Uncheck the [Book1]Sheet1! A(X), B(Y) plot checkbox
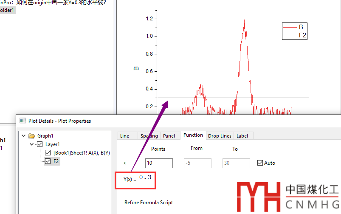 point(48,152)
